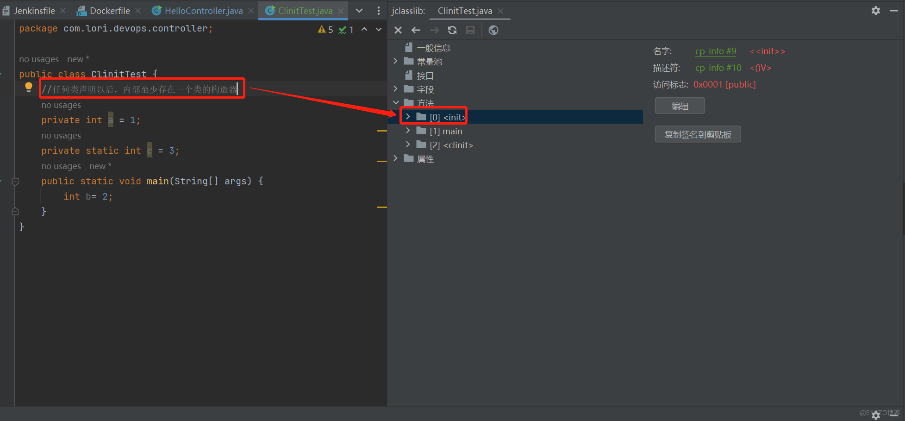Click the 编辑 button
The height and width of the screenshot is (421, 905).
click(680, 106)
